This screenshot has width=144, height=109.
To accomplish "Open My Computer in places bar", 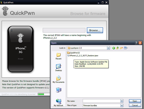I will 58,90.
